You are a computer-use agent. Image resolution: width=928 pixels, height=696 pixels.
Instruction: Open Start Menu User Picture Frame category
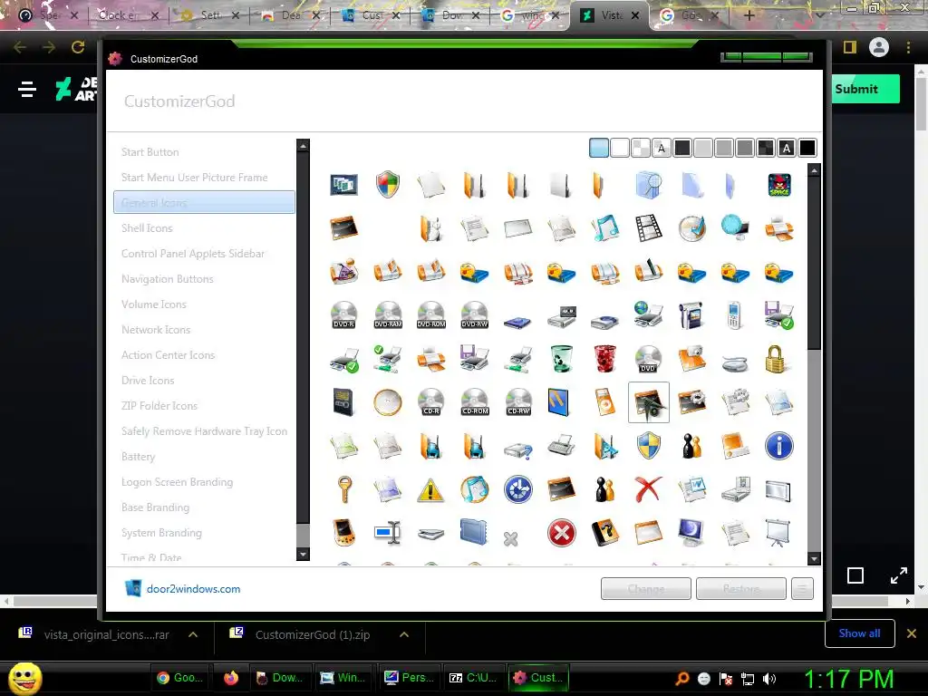[194, 178]
